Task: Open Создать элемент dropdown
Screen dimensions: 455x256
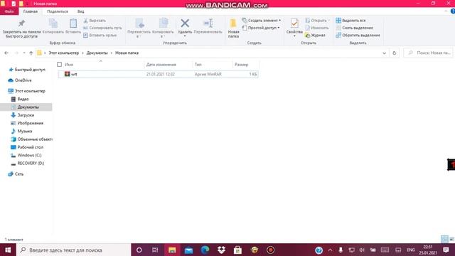Action: pyautogui.click(x=262, y=21)
